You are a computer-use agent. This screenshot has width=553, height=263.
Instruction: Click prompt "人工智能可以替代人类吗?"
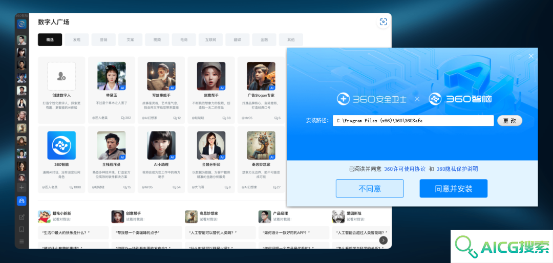(x=220, y=233)
